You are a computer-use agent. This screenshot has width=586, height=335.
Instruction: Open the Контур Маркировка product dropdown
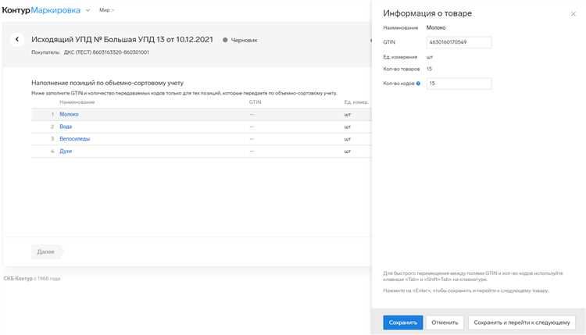click(x=87, y=10)
